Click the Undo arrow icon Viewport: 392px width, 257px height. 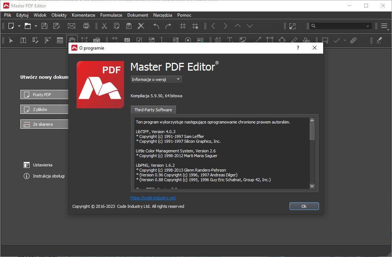[x=156, y=26]
